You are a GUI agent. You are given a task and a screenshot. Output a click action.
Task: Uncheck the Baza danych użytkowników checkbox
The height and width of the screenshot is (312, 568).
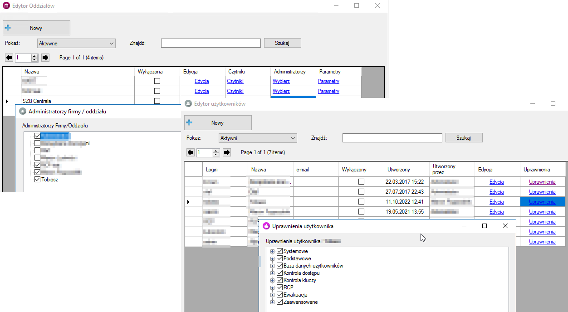[280, 266]
